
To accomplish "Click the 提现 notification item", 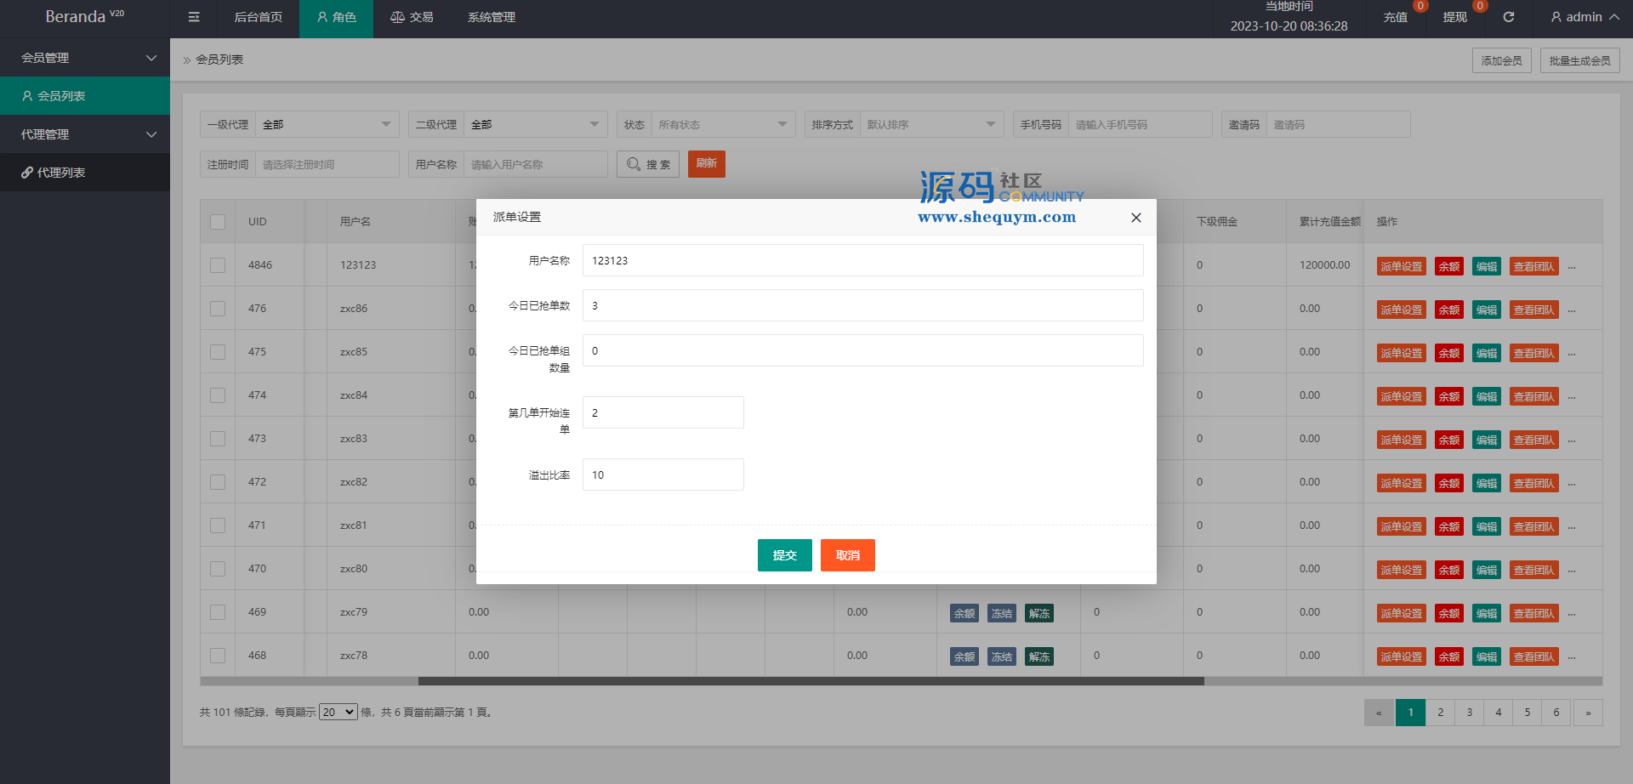I will 1455,17.
